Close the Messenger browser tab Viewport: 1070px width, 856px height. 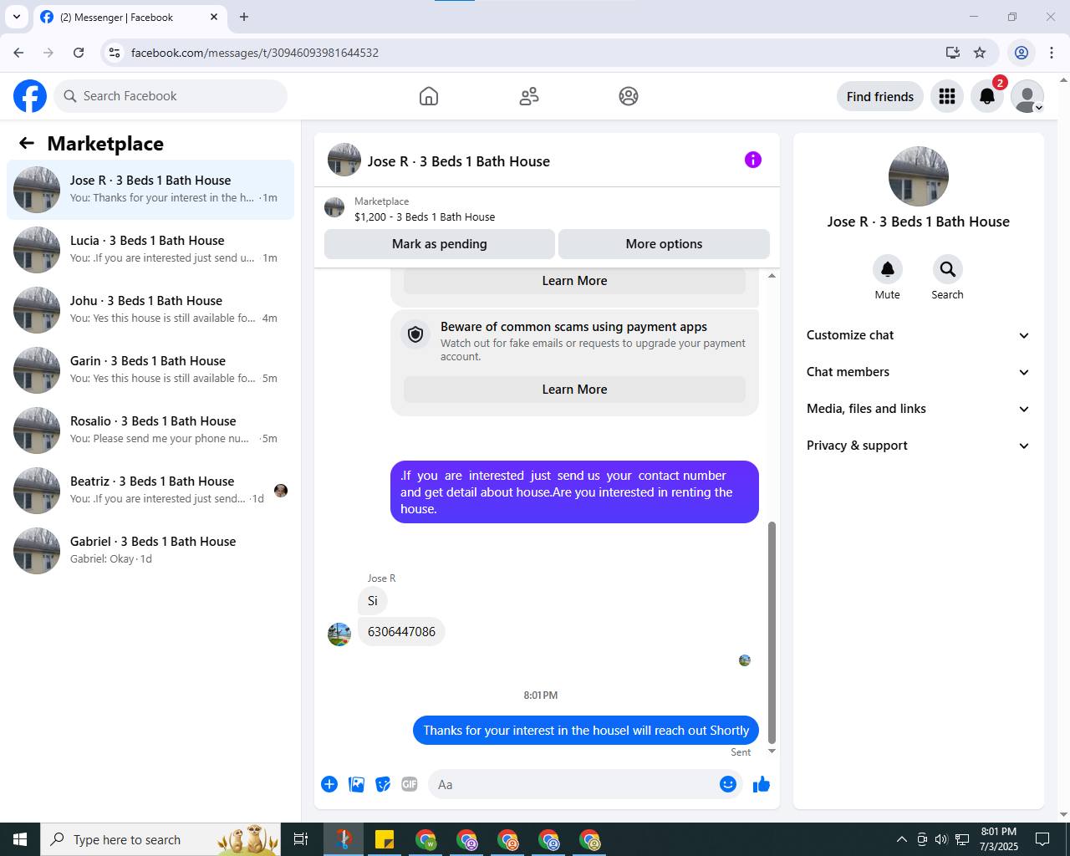tap(214, 17)
